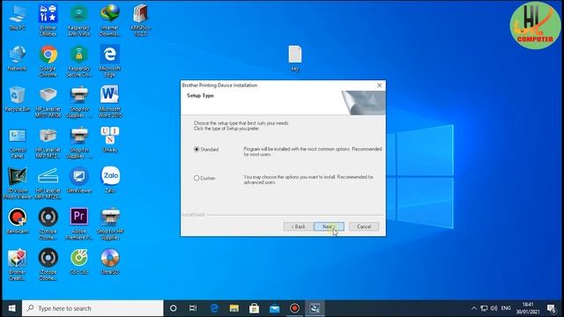This screenshot has width=564, height=317.
Task: Open UltraViewer desktop icon
Action: (79, 181)
